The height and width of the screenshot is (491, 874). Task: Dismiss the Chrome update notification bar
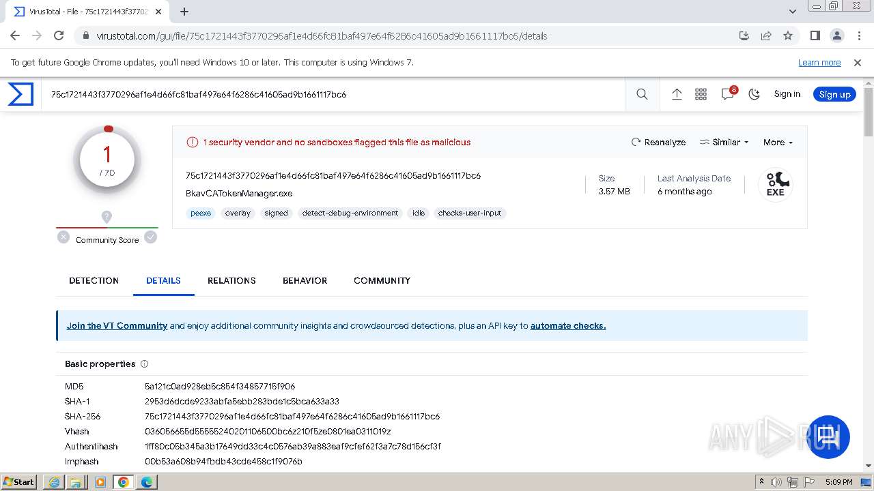pyautogui.click(x=858, y=62)
